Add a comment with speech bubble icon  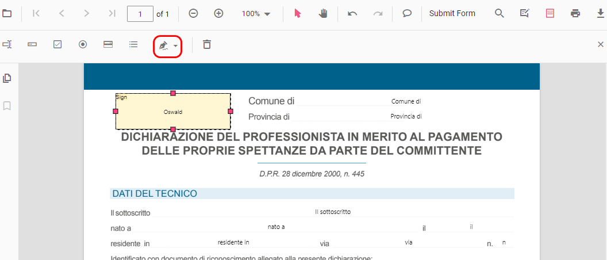pyautogui.click(x=407, y=14)
